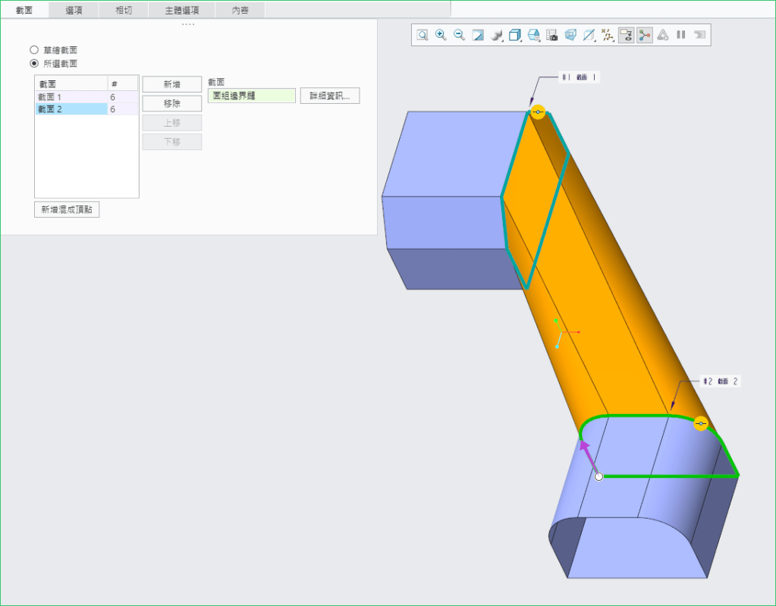The height and width of the screenshot is (606, 776).
Task: Click the 新增 button
Action: (172, 84)
